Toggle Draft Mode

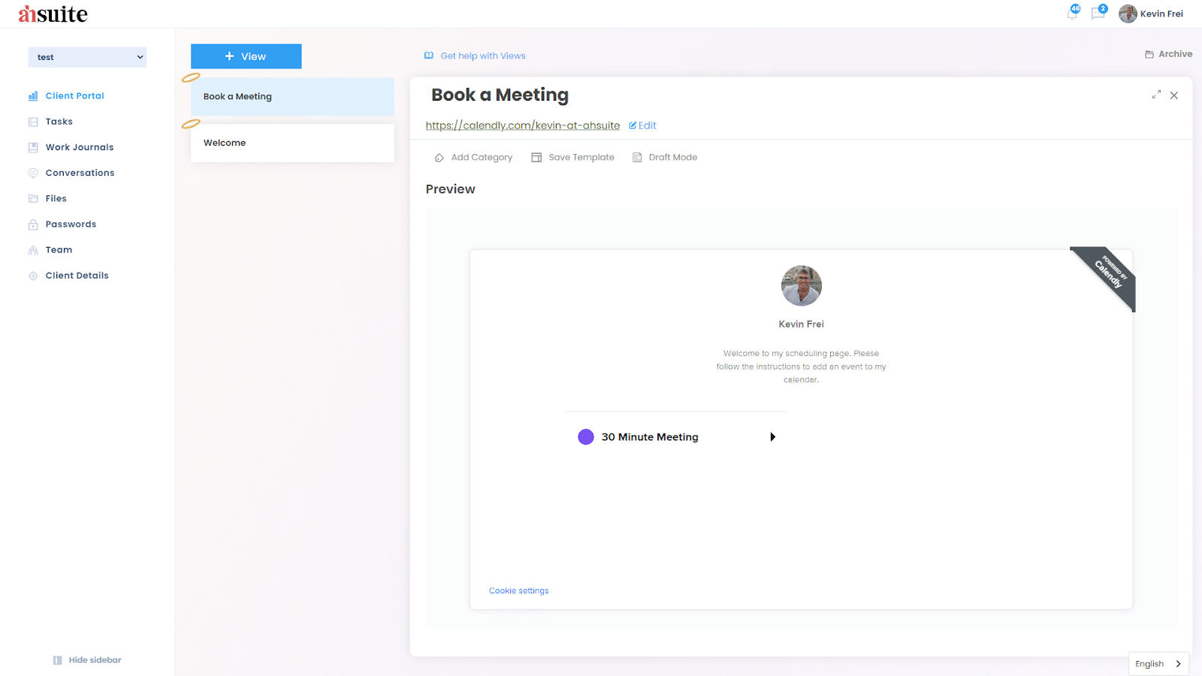coord(673,158)
